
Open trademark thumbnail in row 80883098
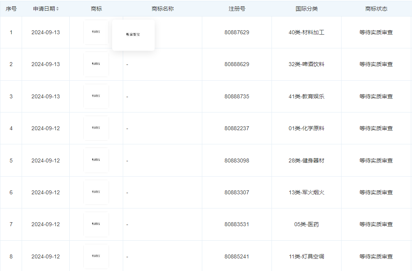(x=96, y=160)
